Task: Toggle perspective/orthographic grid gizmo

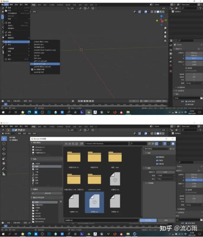Action: (165, 41)
